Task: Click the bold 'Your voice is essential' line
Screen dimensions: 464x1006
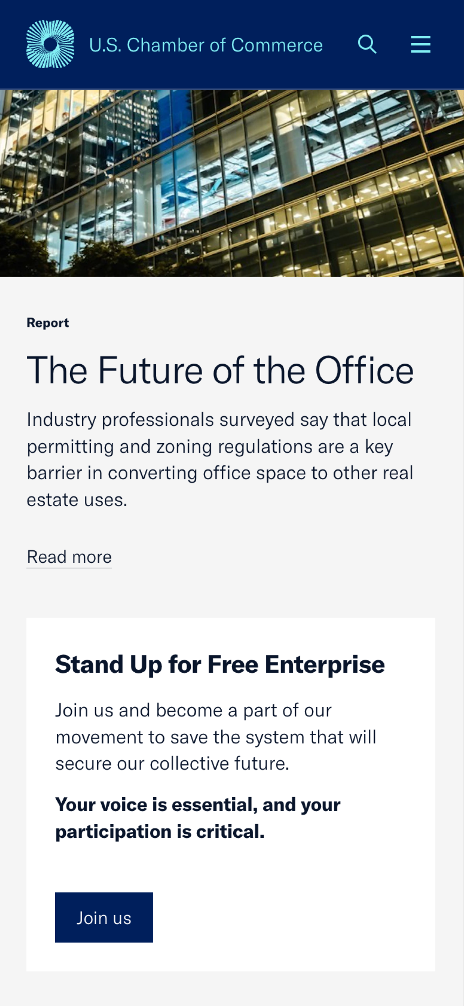Action: 198,805
